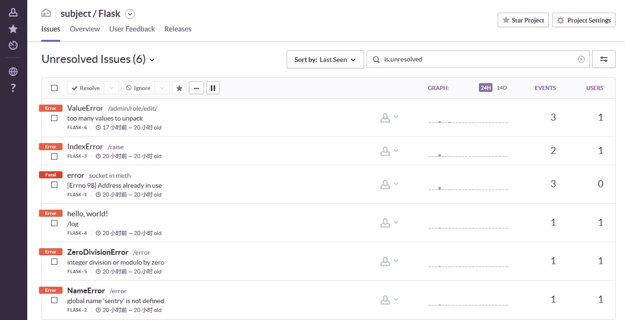
Task: Pause real-time updates with the pause button
Action: pyautogui.click(x=212, y=88)
